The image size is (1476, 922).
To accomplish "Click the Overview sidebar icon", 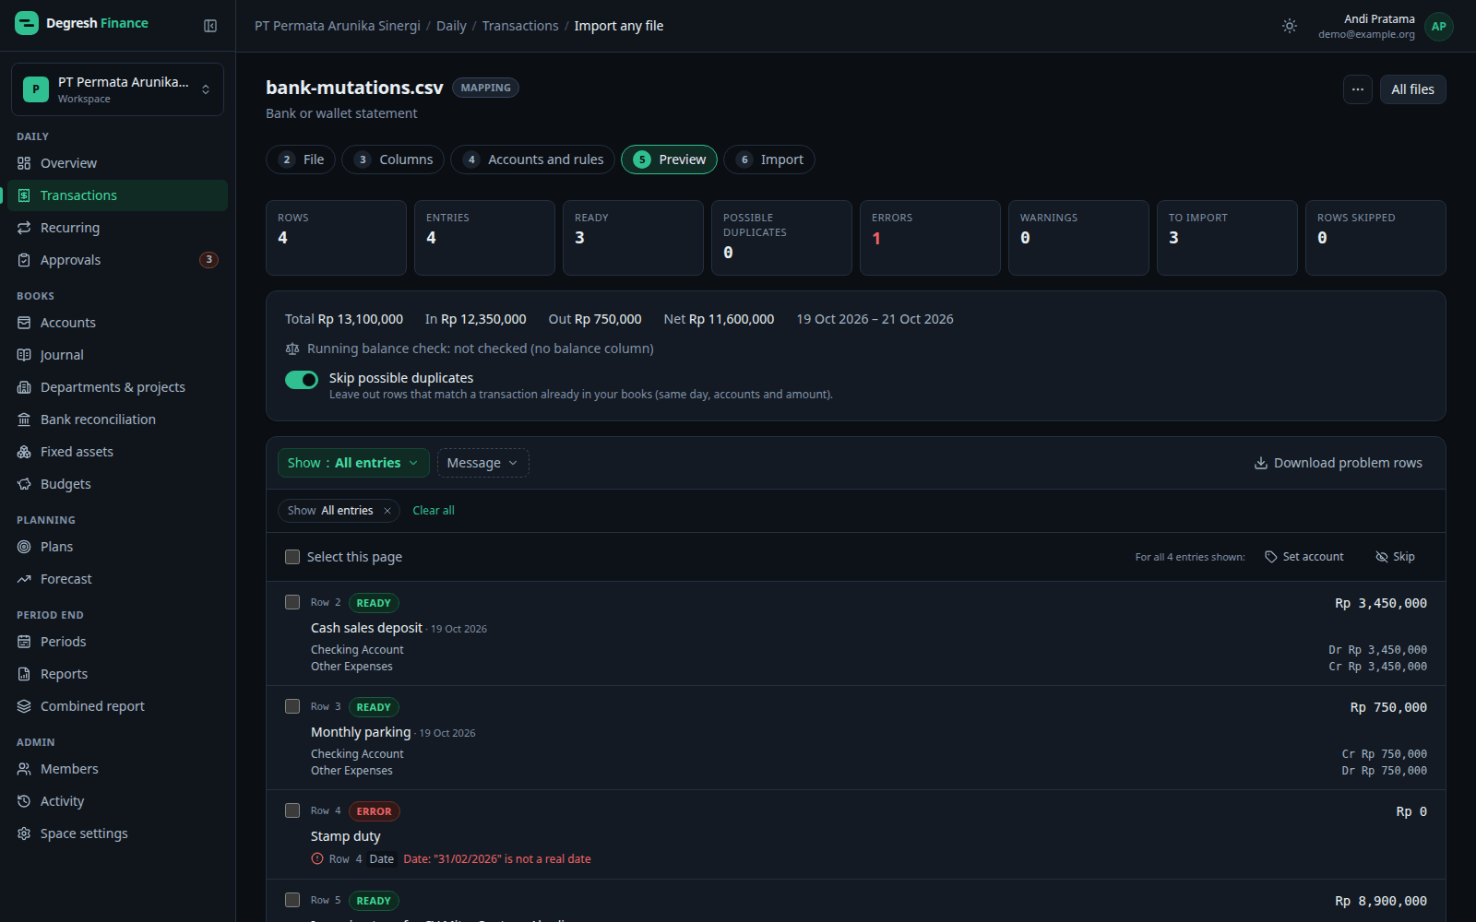I will point(24,163).
